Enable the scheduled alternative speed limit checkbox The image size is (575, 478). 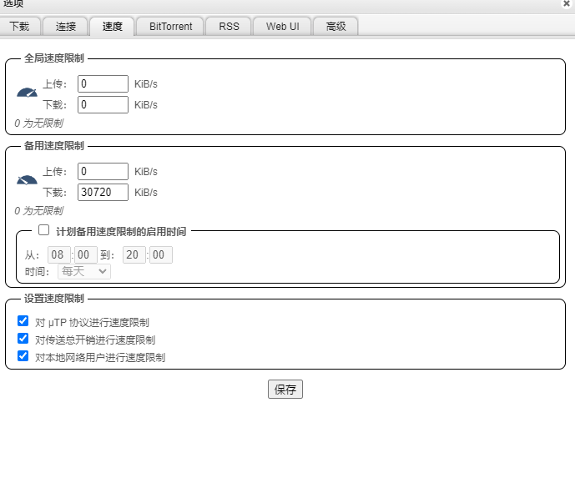pos(44,230)
